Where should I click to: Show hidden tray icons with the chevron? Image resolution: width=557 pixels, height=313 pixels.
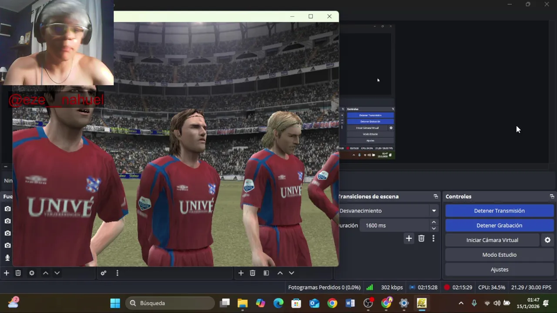coord(461,303)
